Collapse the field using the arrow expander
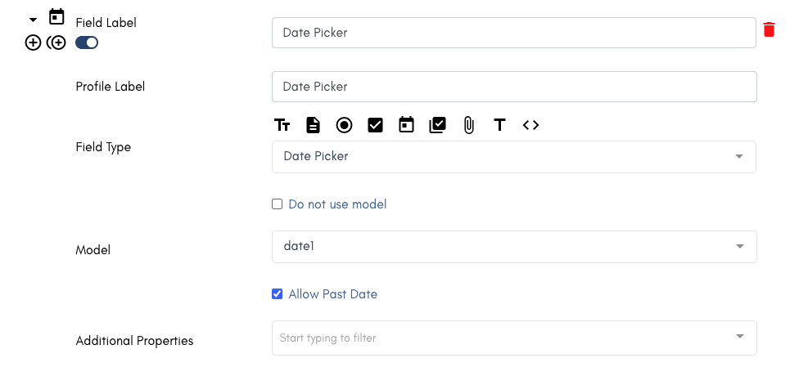This screenshot has width=808, height=367. (x=34, y=20)
